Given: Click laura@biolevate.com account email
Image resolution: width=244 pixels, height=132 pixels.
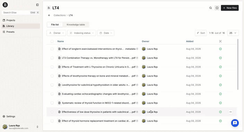Looking at the screenshot, I should [18, 128].
